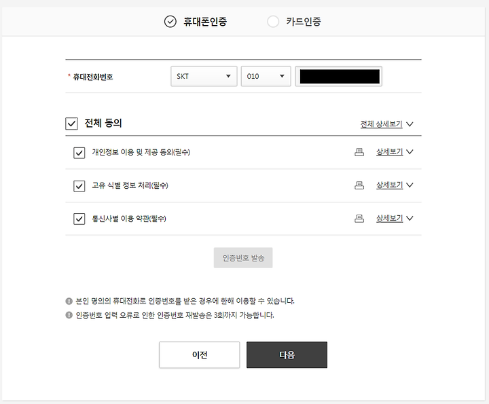Select the 카드인증 radio option

(x=273, y=22)
